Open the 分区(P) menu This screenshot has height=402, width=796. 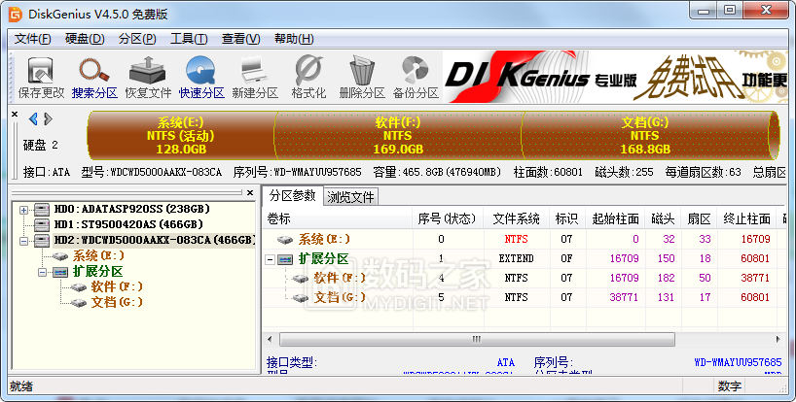pyautogui.click(x=137, y=39)
